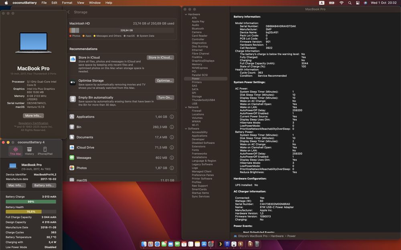Select Bluetooth in the Hardware list

(x=198, y=29)
